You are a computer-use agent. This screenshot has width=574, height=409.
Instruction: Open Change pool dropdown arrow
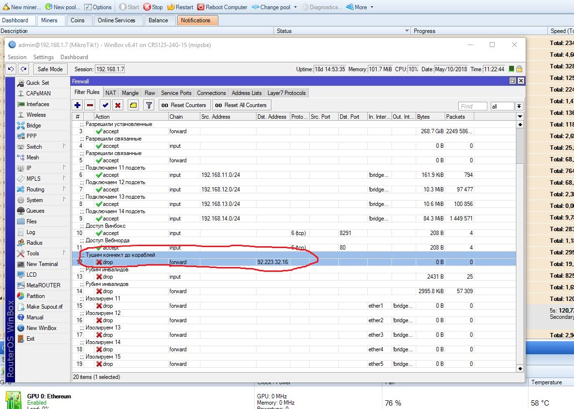point(295,7)
